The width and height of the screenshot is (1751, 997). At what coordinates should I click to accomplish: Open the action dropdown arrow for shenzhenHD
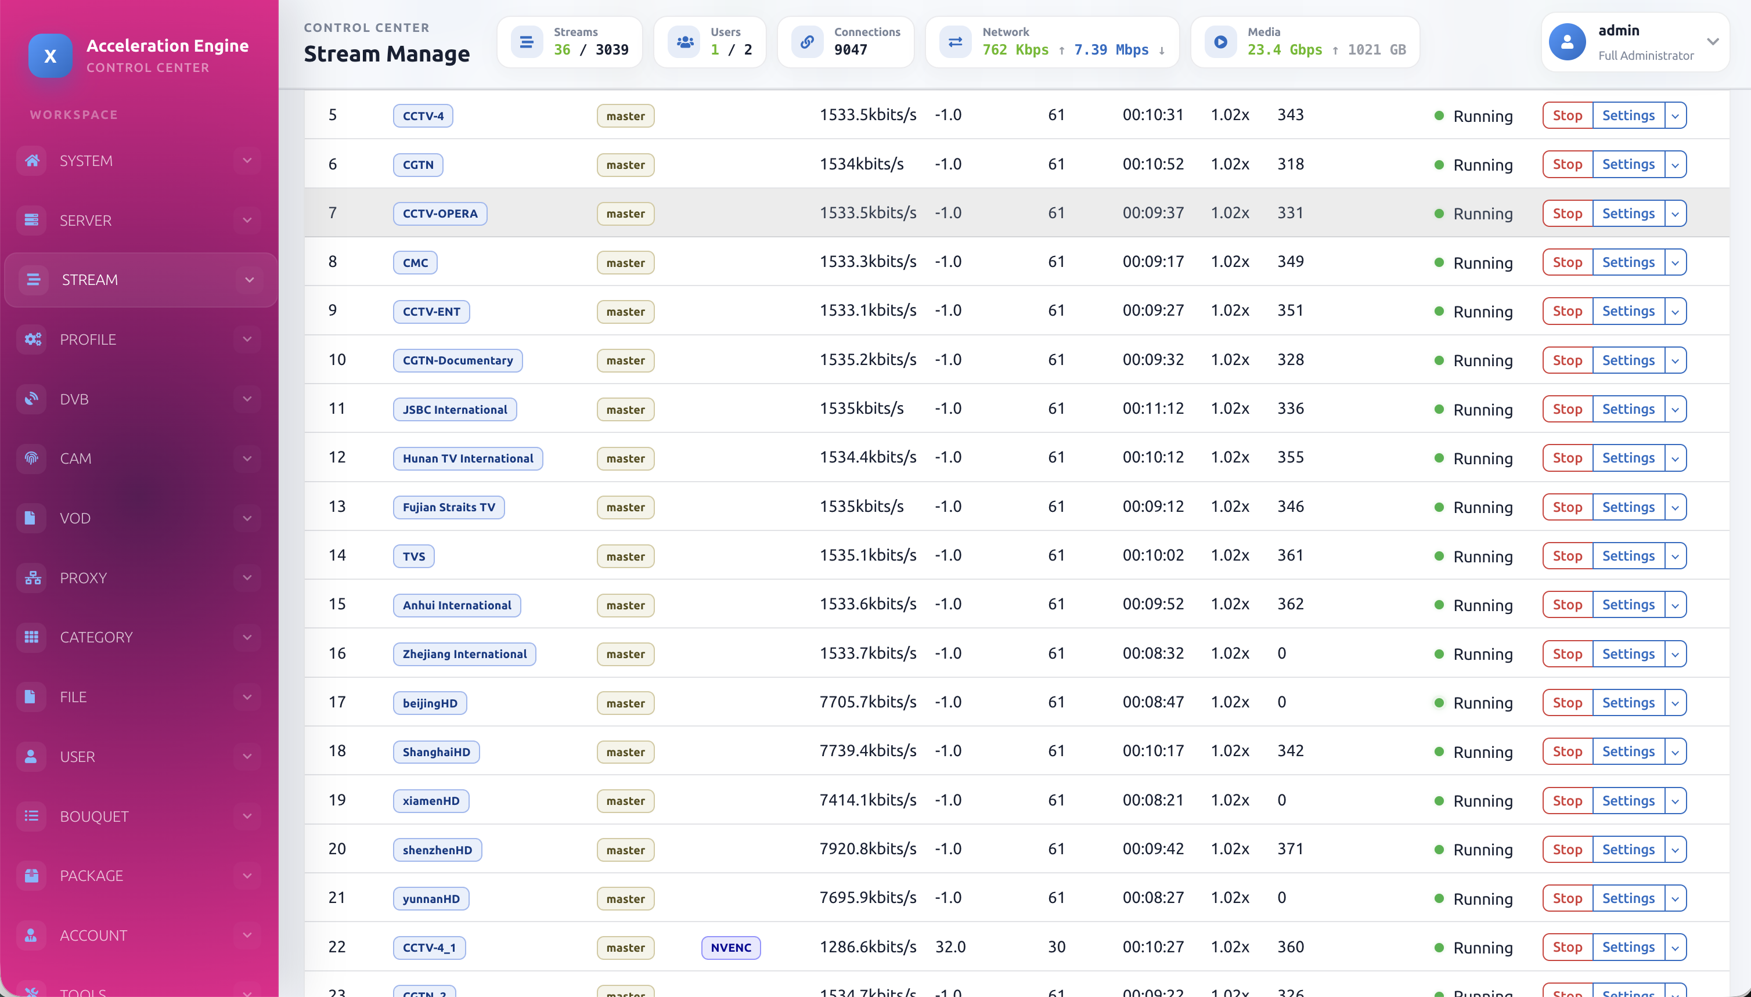(x=1675, y=850)
